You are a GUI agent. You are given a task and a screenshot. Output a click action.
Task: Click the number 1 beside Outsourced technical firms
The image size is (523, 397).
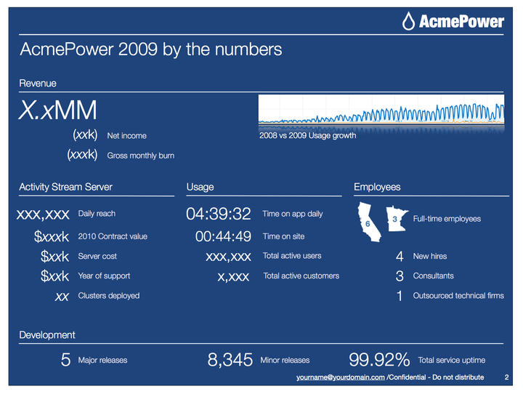point(400,296)
